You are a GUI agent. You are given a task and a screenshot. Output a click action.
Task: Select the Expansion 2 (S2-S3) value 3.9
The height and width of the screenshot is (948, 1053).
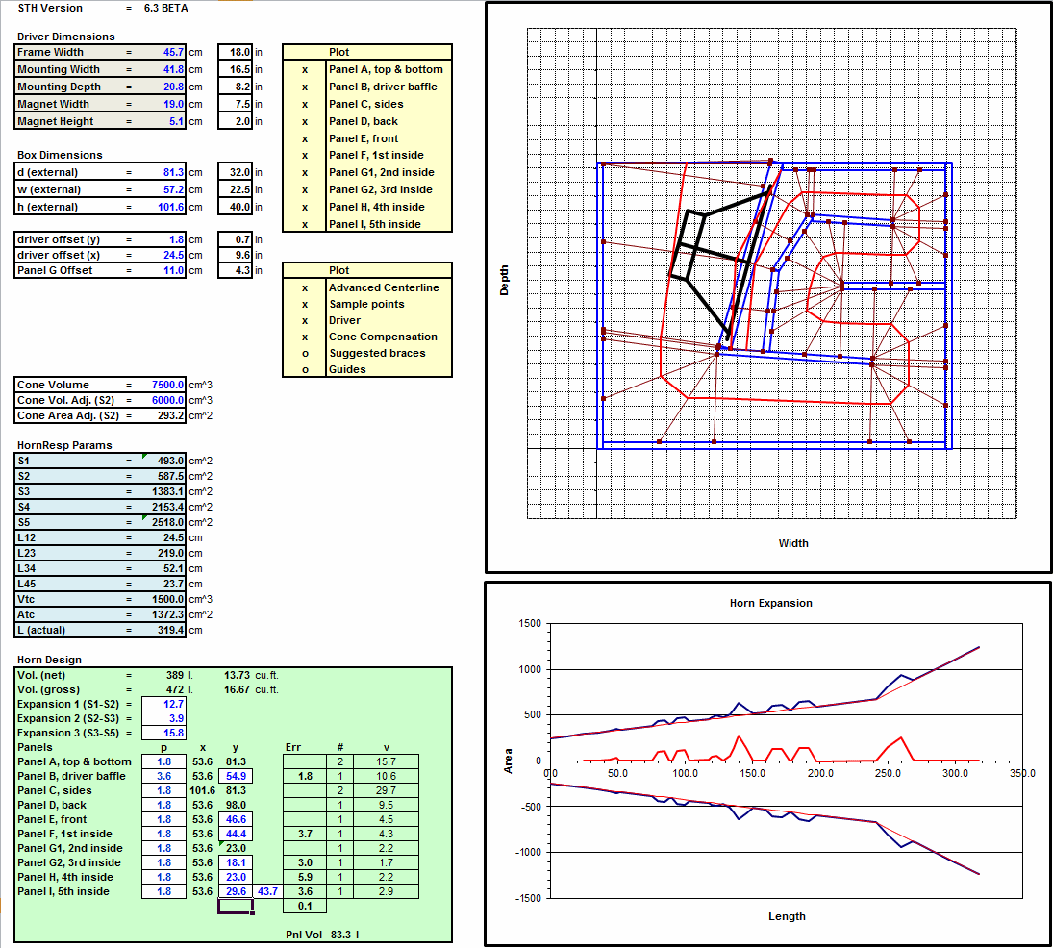(x=163, y=718)
